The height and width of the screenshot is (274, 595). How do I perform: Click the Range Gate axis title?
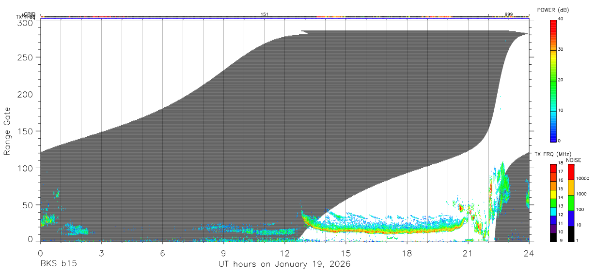pyautogui.click(x=7, y=131)
